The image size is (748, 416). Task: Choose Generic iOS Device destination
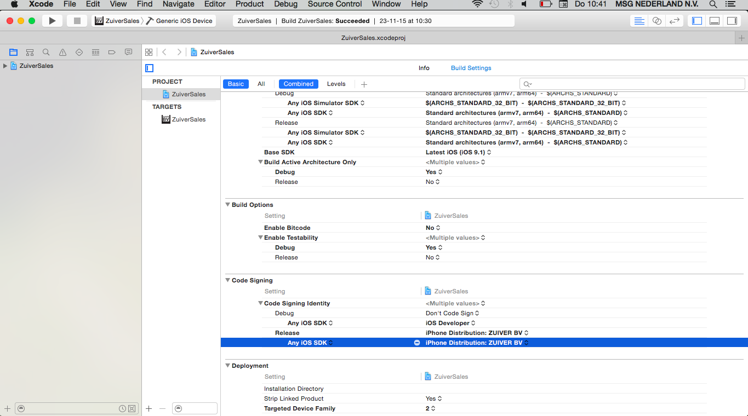(x=179, y=21)
